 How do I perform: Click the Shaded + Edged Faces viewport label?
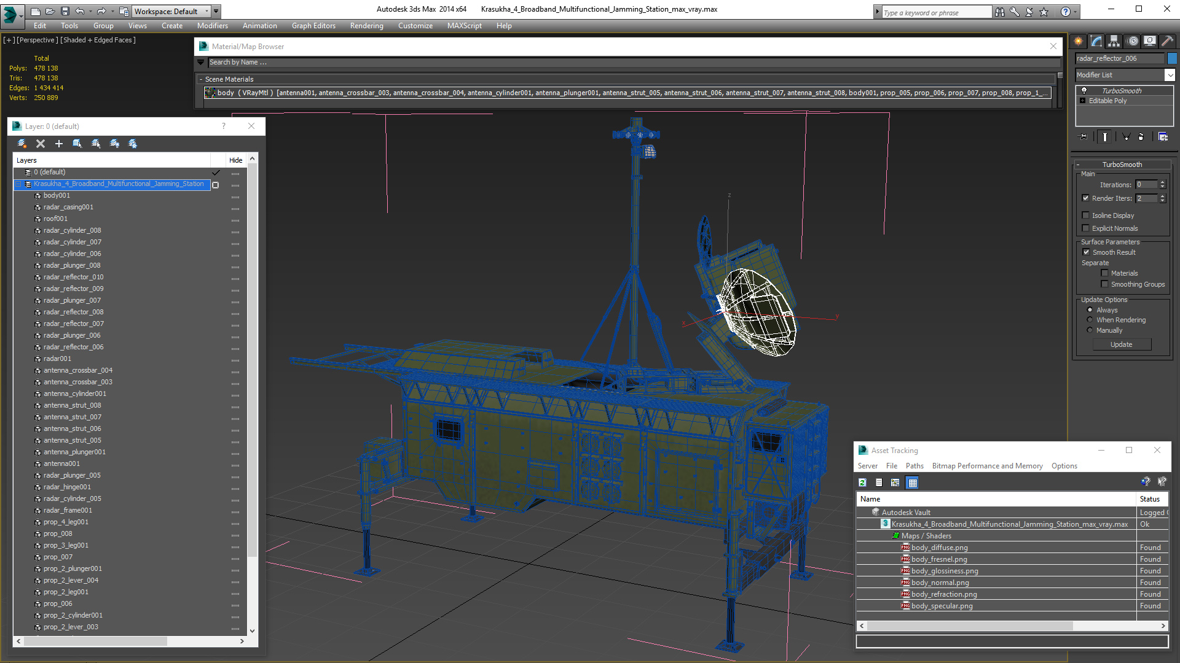(x=98, y=40)
